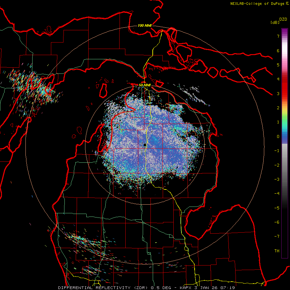The width and height of the screenshot is (290, 290).
Task: Click the TH label on color scale
Action: [x=277, y=251]
